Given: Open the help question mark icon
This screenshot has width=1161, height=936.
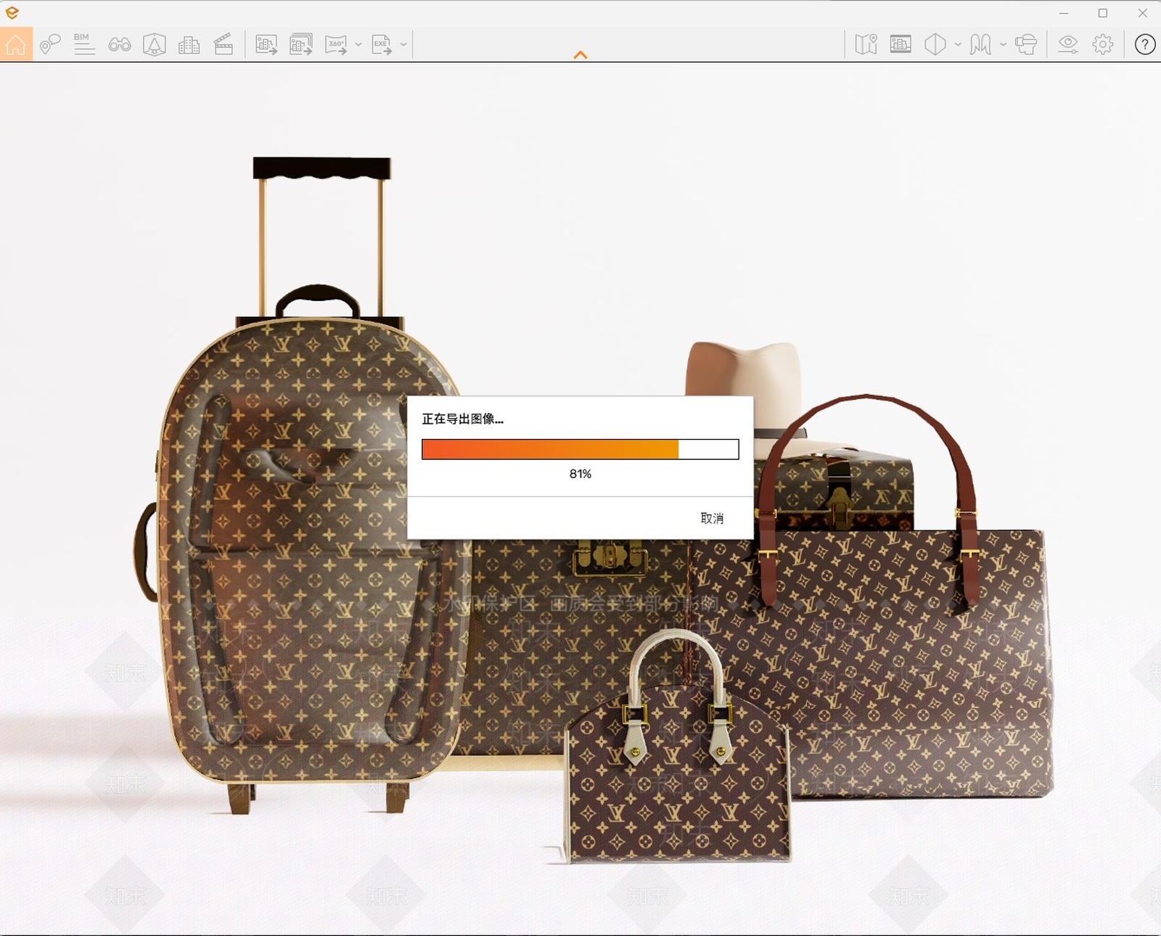Looking at the screenshot, I should click(x=1145, y=44).
